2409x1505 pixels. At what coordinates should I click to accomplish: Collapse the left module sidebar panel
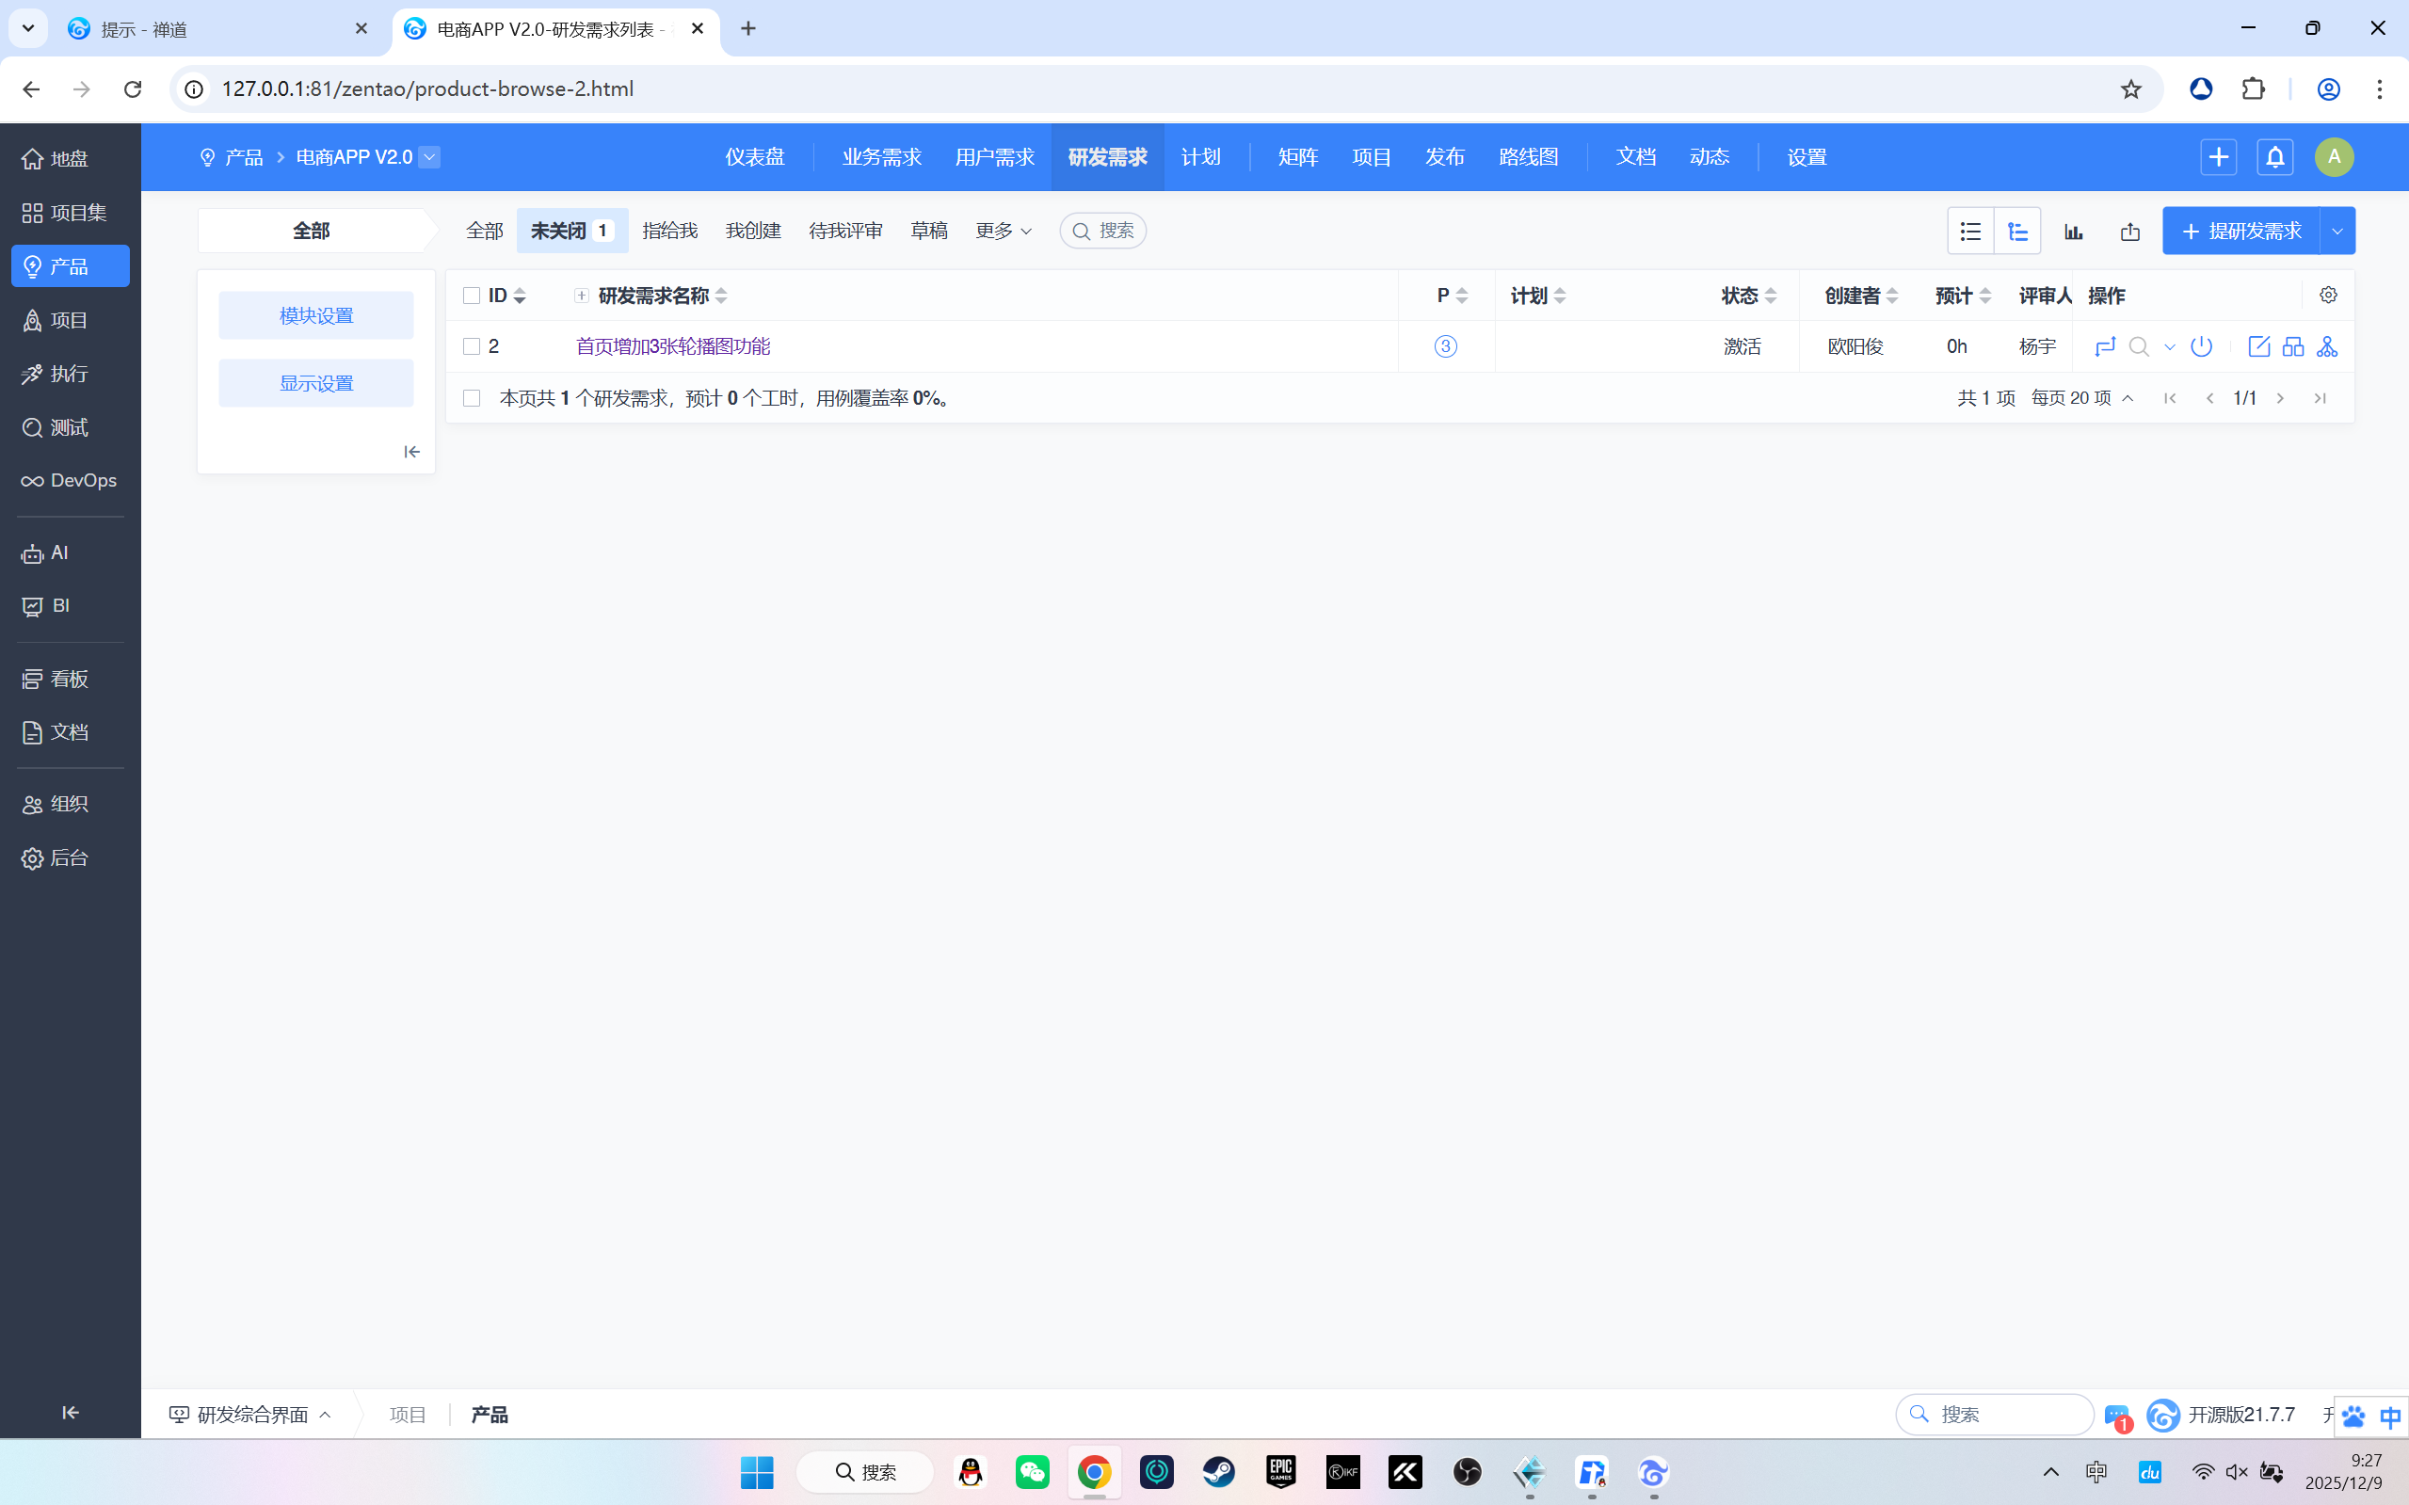point(411,452)
